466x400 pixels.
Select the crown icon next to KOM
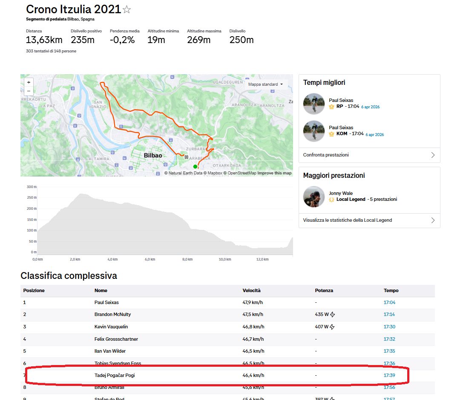pos(332,133)
